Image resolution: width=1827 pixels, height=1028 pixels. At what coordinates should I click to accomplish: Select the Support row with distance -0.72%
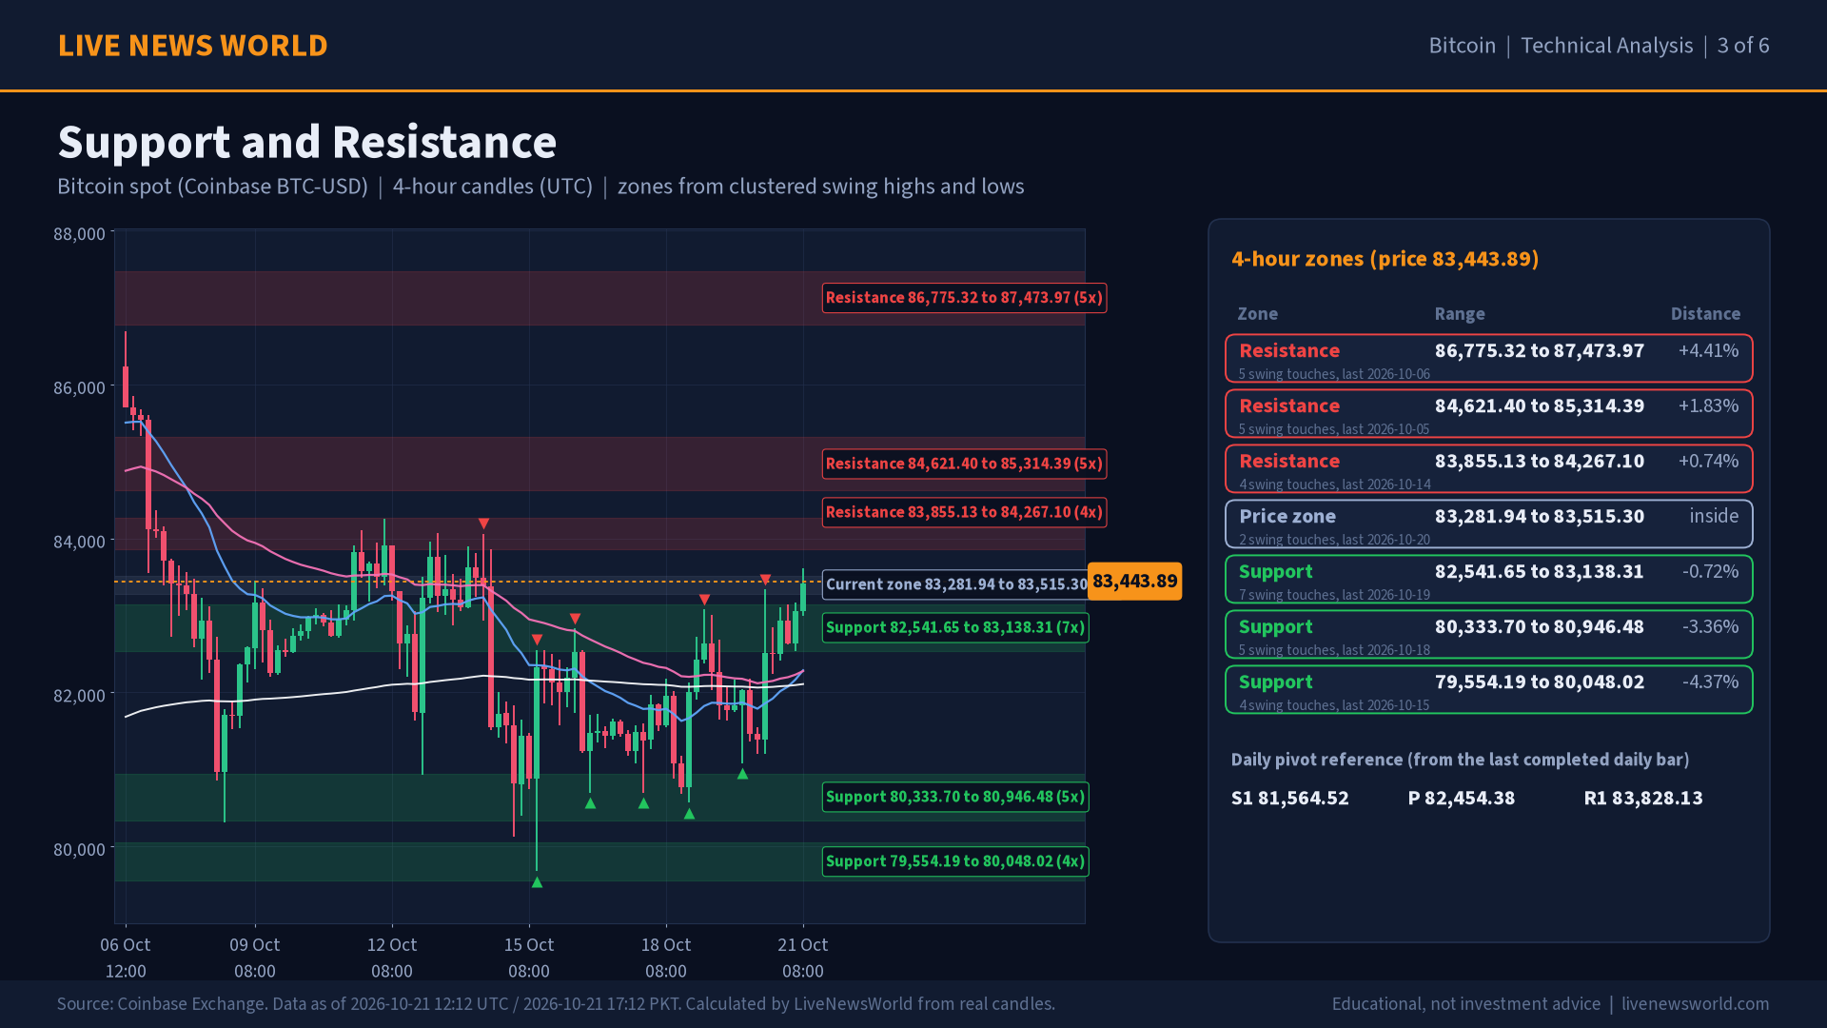(1488, 580)
